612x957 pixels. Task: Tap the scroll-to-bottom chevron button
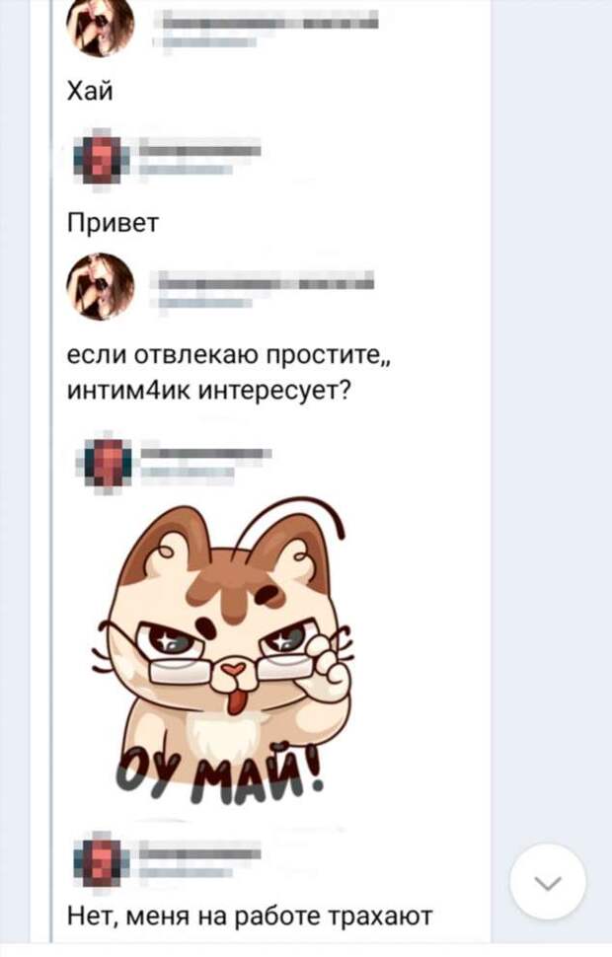[547, 881]
